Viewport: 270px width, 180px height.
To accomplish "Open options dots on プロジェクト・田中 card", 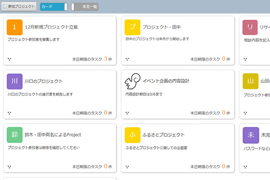I will [x=127, y=59].
